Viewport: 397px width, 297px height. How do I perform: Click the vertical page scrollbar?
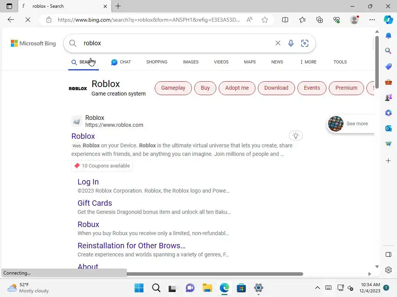[x=377, y=62]
